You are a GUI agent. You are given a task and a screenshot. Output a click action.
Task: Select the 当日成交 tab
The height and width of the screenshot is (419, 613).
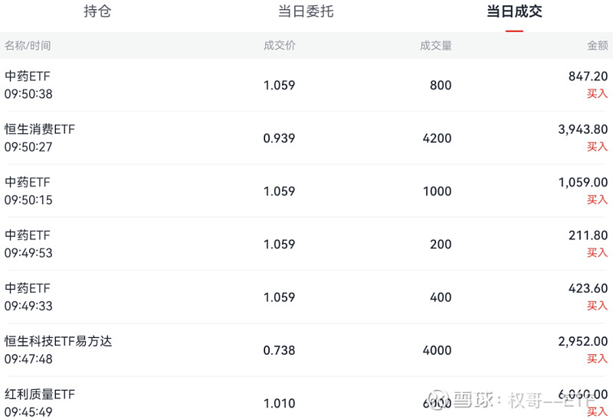(514, 12)
